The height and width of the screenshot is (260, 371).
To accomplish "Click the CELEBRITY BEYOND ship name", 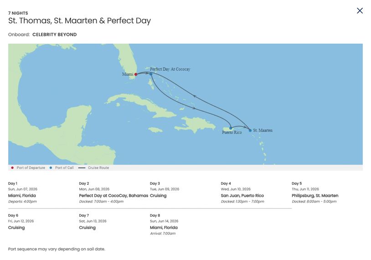I will (54, 35).
